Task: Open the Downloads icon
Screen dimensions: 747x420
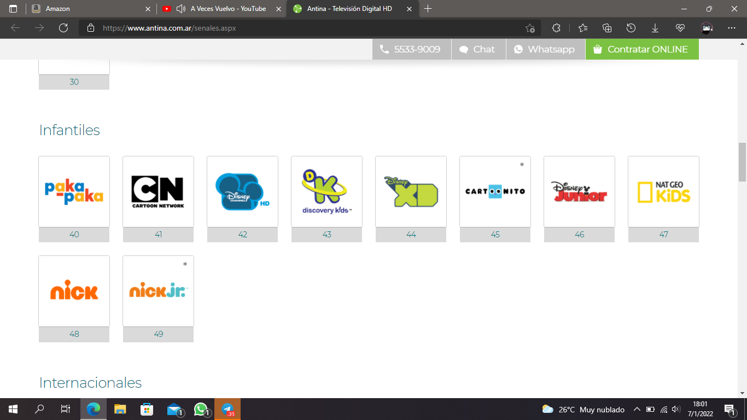Action: point(655,28)
